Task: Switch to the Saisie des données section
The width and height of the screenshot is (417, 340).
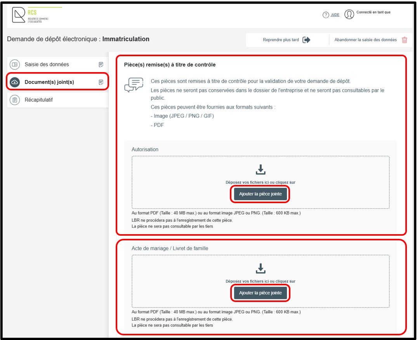Action: tap(47, 64)
